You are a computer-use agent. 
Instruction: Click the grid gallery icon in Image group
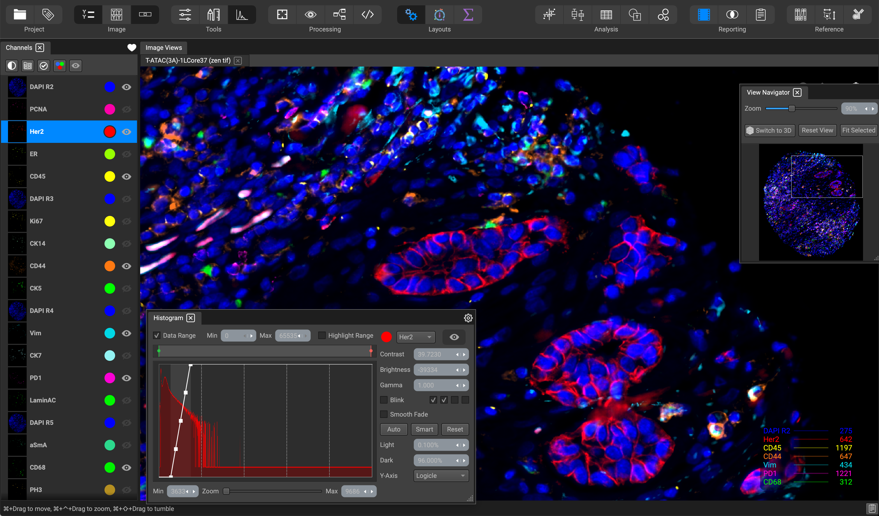tap(116, 14)
